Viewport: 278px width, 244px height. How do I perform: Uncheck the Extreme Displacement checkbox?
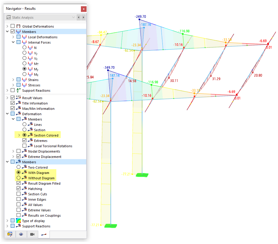coord(18,156)
